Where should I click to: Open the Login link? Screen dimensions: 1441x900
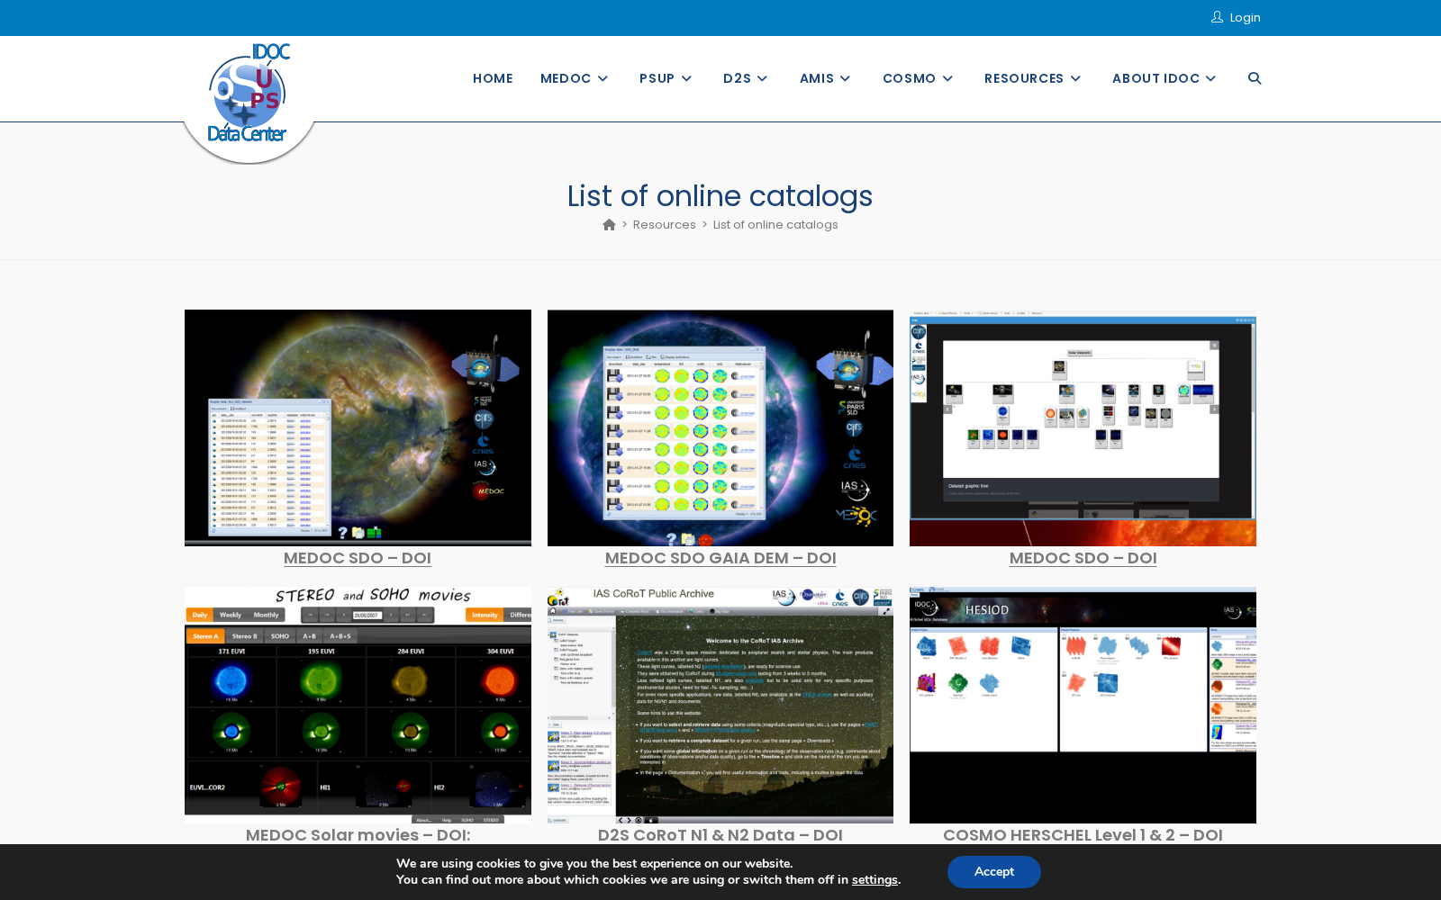pos(1245,18)
